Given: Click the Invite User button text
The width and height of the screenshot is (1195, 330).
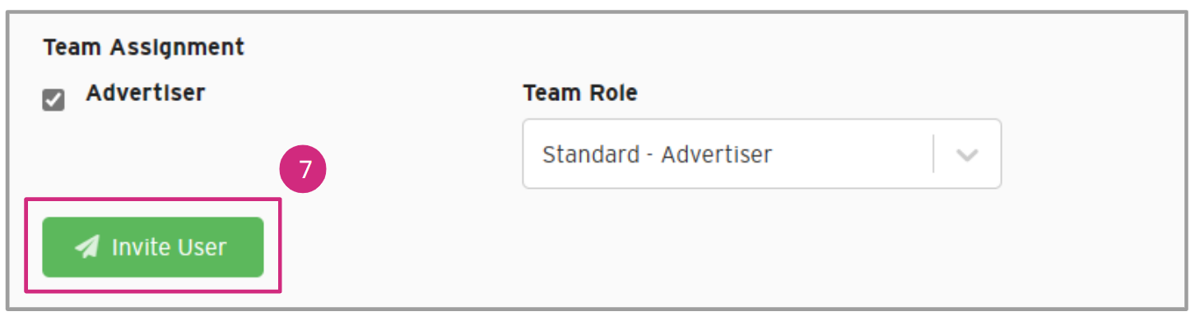Looking at the screenshot, I should 169,247.
